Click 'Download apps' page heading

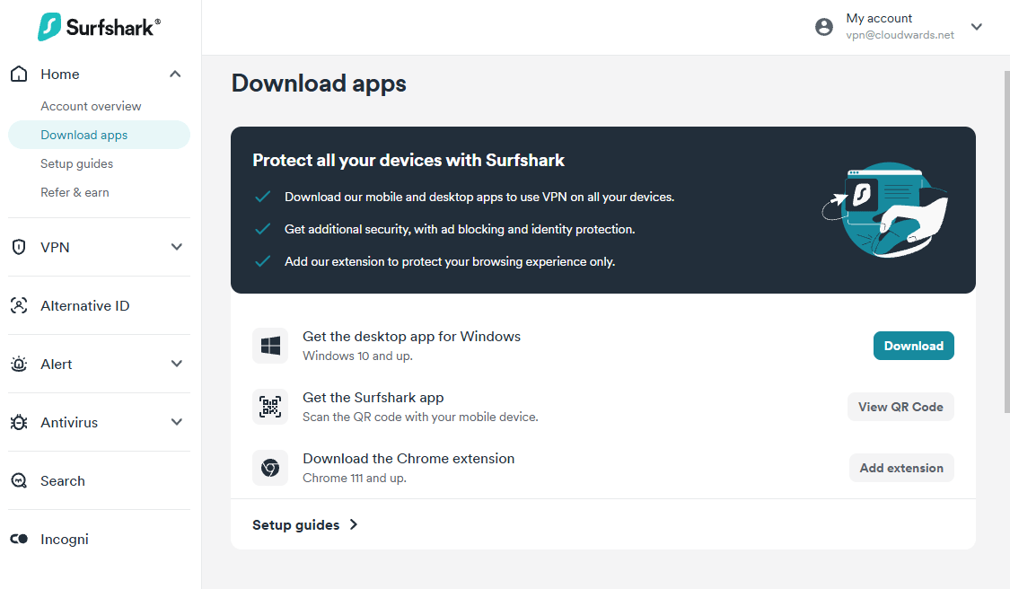click(319, 84)
